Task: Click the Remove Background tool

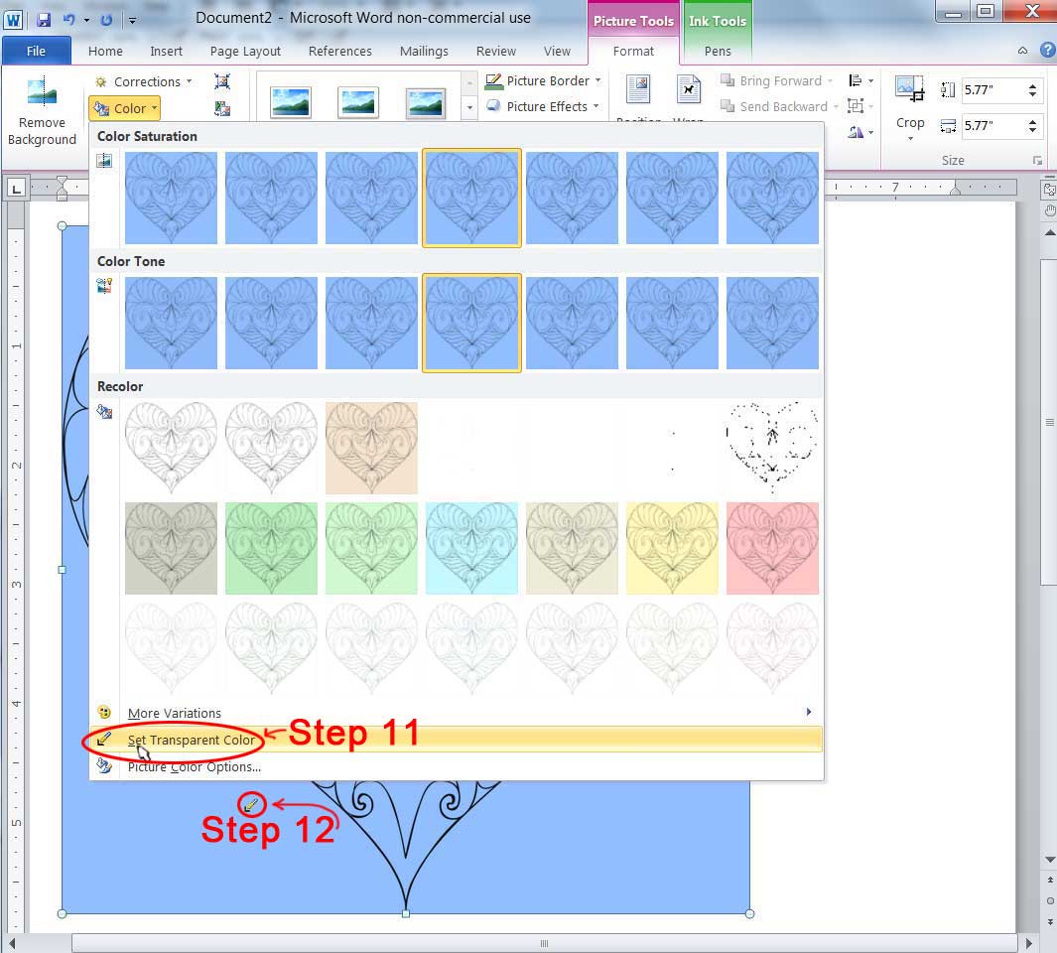Action: tap(41, 109)
